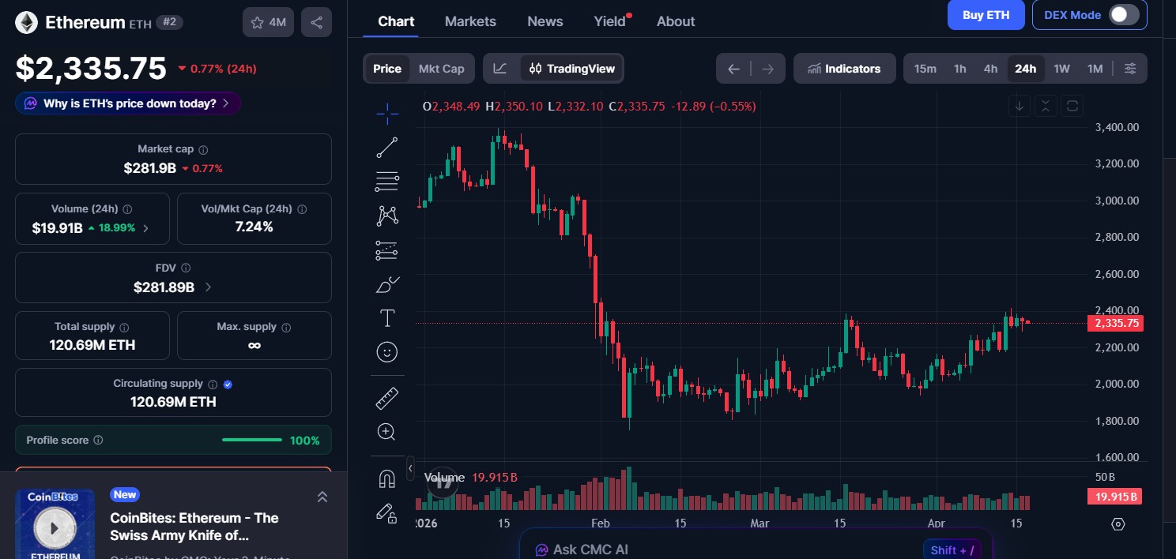
Task: Select the text annotation tool
Action: pyautogui.click(x=386, y=318)
